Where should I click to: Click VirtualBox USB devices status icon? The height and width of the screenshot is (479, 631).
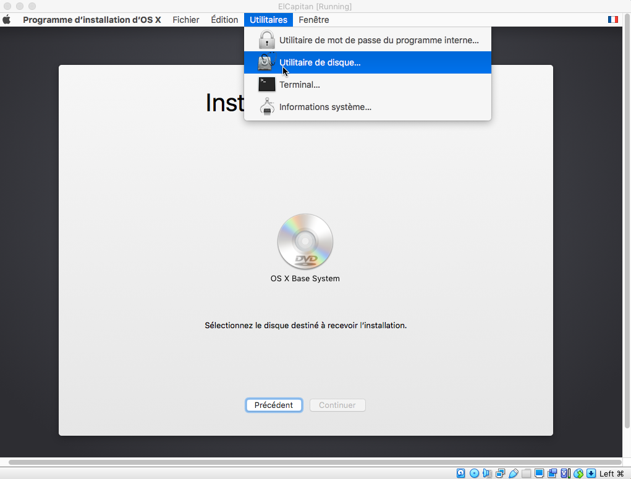(x=513, y=473)
